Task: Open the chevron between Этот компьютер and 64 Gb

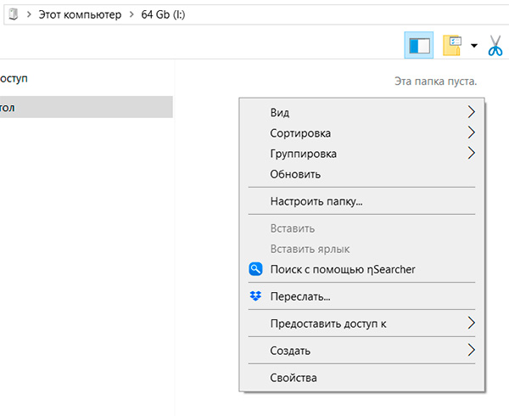Action: [x=129, y=14]
